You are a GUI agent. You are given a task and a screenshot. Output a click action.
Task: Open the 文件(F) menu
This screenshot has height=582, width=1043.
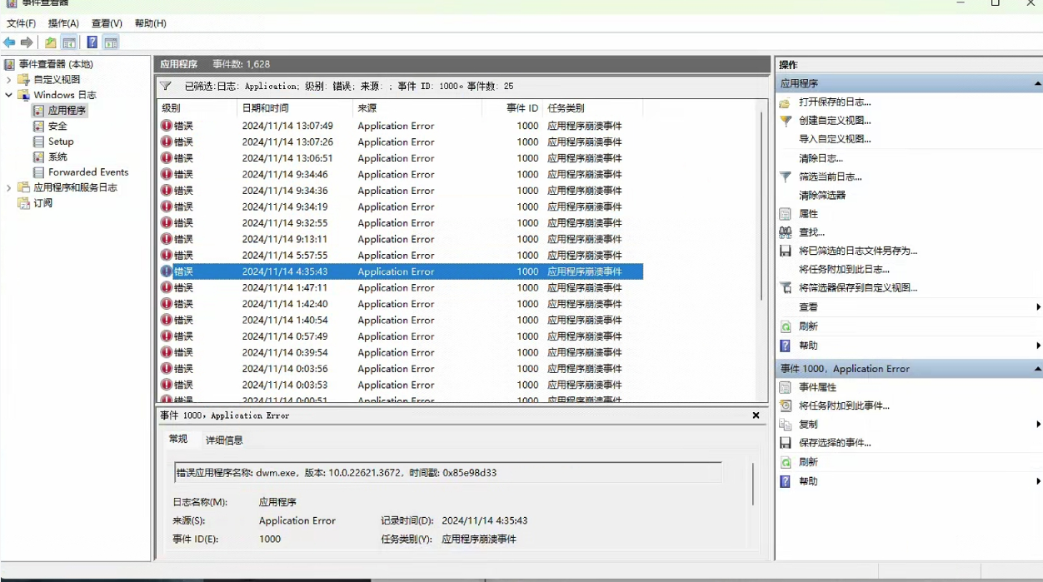pos(21,23)
